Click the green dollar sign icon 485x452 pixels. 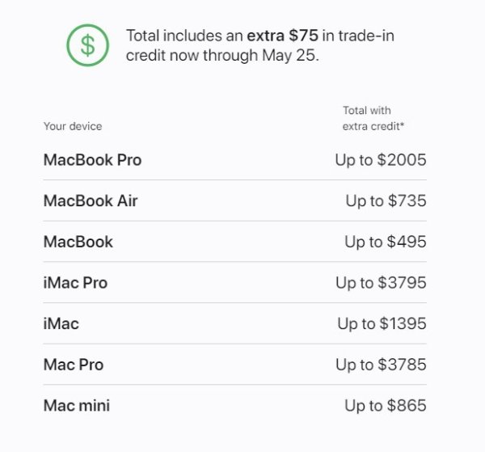point(87,46)
